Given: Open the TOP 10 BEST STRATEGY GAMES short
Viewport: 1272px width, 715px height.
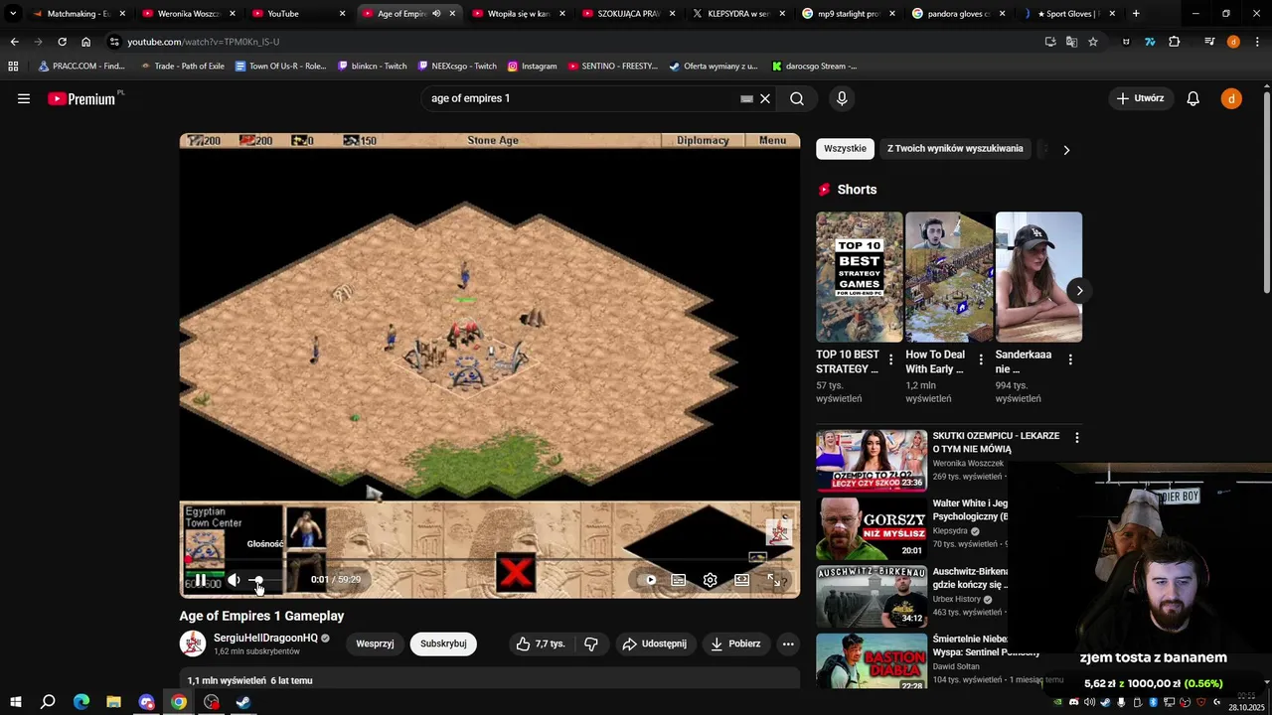Looking at the screenshot, I should (x=860, y=277).
